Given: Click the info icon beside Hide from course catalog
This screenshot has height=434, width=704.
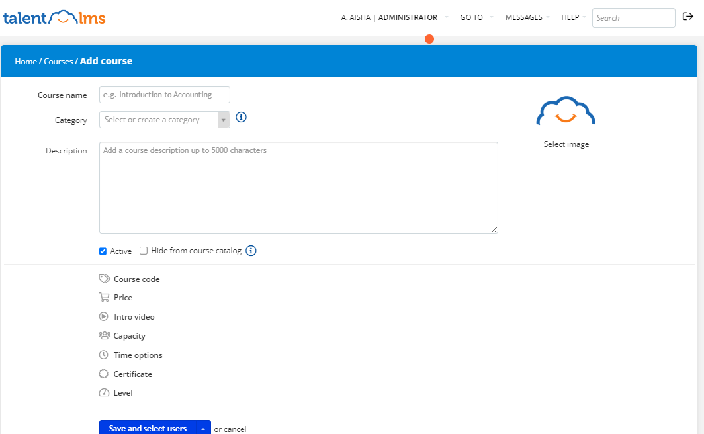Looking at the screenshot, I should click(x=251, y=251).
